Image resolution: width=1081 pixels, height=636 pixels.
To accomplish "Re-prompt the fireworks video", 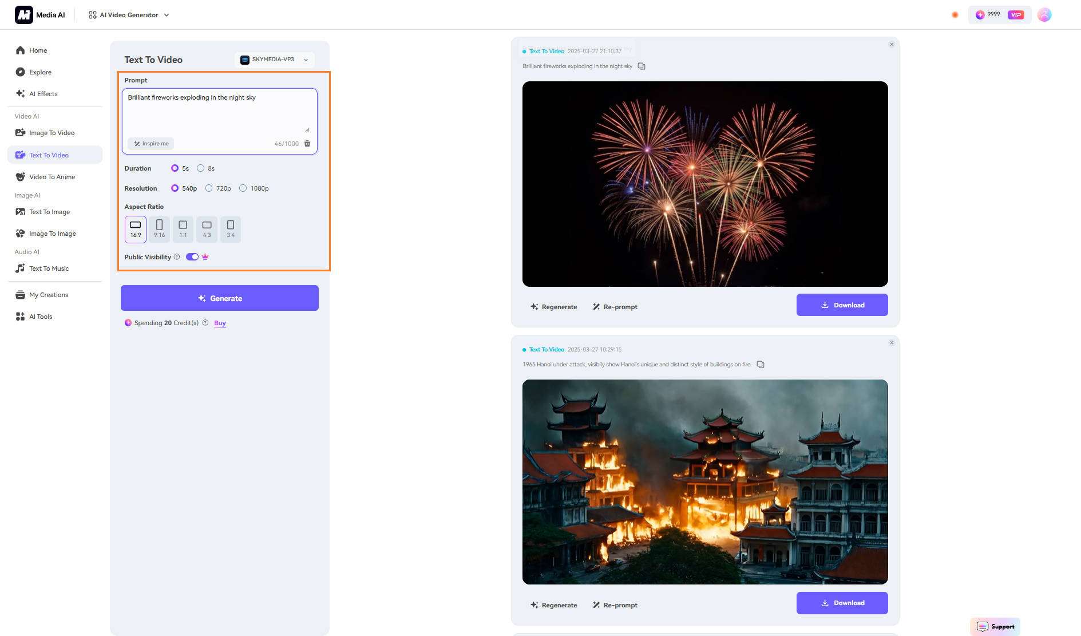I will (x=615, y=307).
